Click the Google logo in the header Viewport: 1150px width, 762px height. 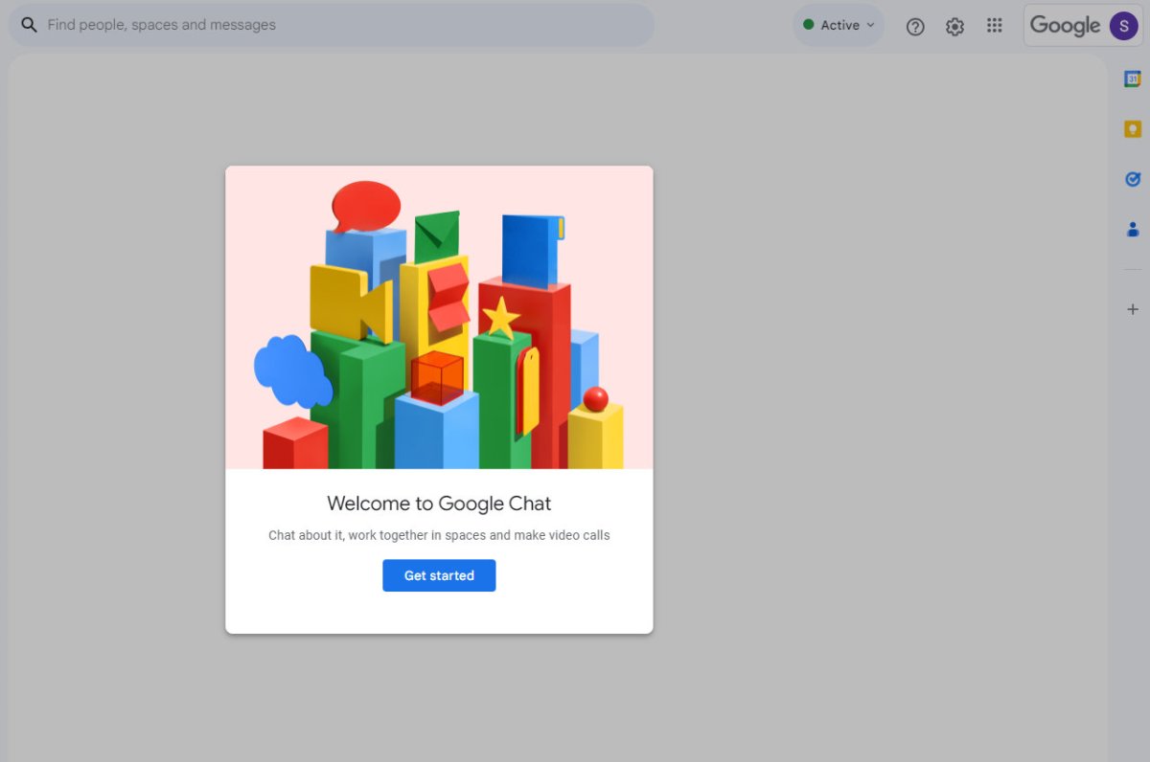coord(1065,26)
